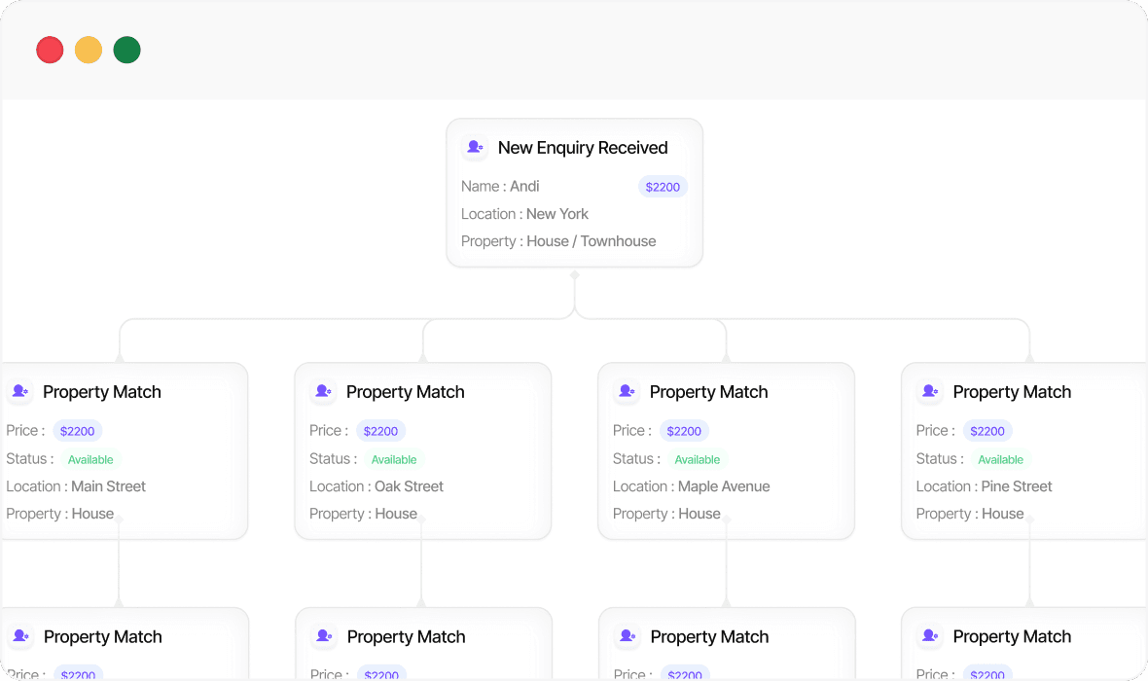Screen dimensions: 1148x681
Task: Click the Available status on Maple Avenue card
Action: click(698, 459)
